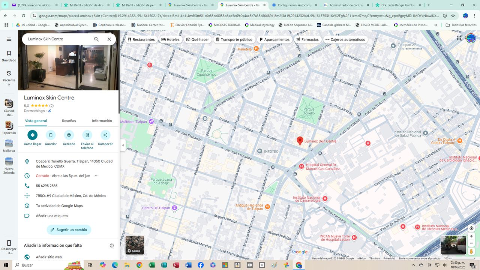Search nearby with the Cercano icon
This screenshot has width=480, height=270.
pos(69,135)
